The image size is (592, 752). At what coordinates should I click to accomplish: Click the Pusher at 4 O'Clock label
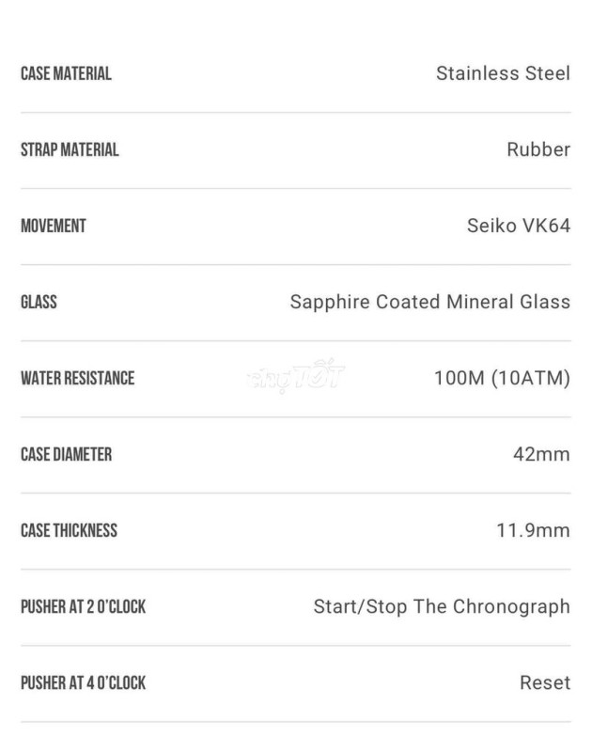pyautogui.click(x=83, y=683)
